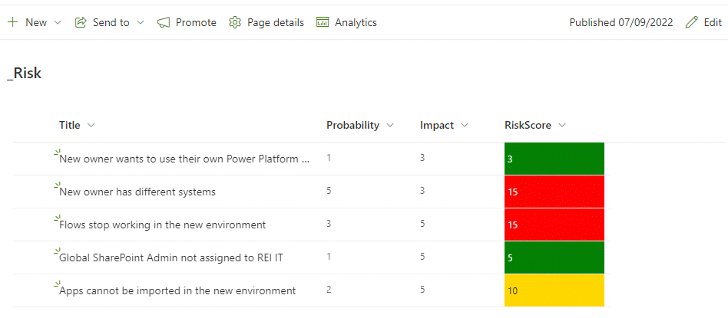Expand the New dropdown chevron
This screenshot has height=318, width=728.
click(58, 22)
